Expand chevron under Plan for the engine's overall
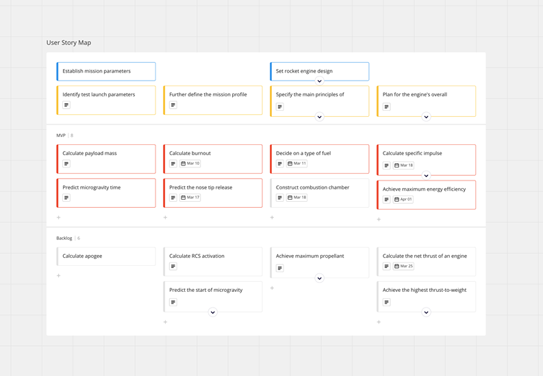Viewport: 543px width, 376px height. click(426, 117)
